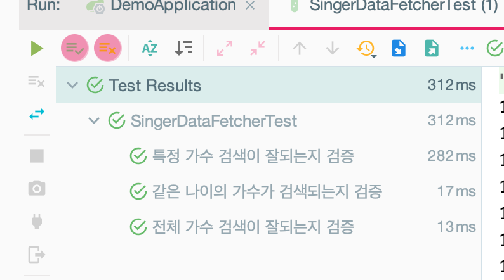Select the 특정 가수 검색이 잘되는지 검증 test
This screenshot has width=504, height=280.
(x=253, y=156)
